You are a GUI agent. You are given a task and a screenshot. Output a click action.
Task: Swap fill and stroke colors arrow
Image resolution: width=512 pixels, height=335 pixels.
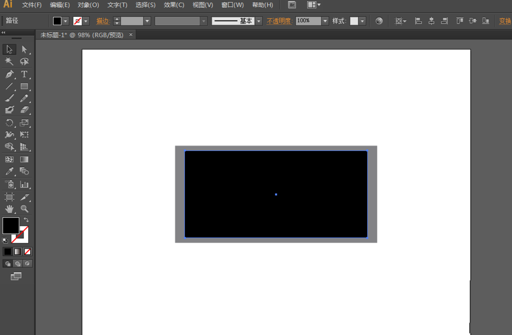click(x=26, y=219)
